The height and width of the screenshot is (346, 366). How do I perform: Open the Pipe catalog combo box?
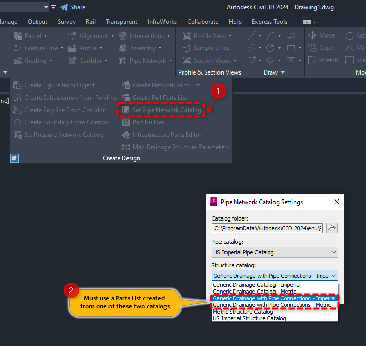coord(274,252)
